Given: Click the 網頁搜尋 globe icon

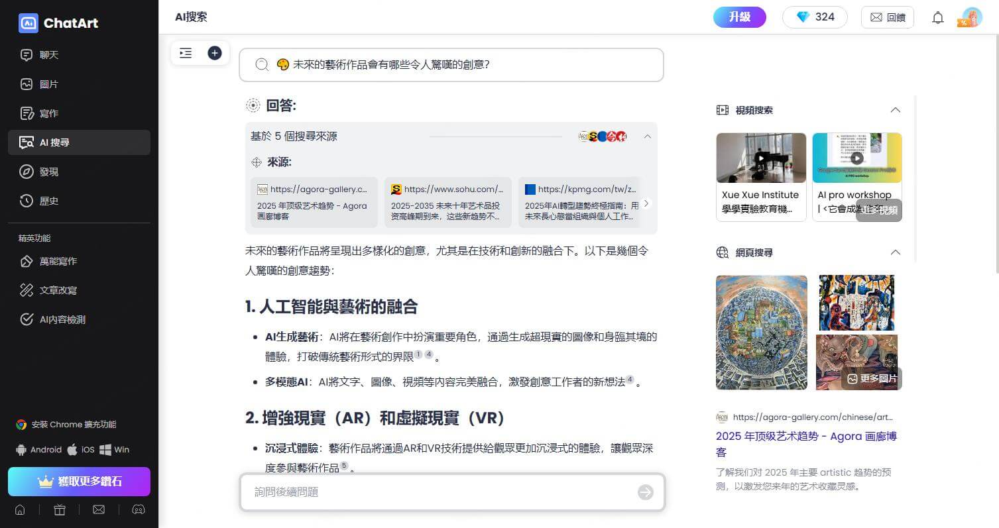Looking at the screenshot, I should 723,252.
